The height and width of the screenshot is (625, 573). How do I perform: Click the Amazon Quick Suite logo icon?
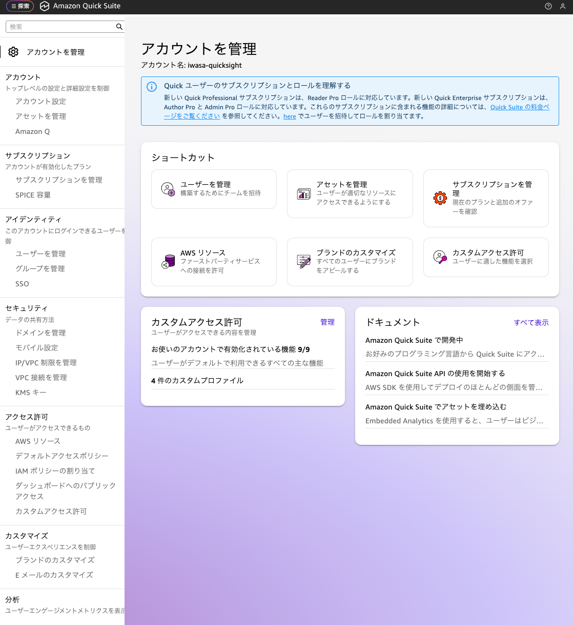click(x=45, y=6)
